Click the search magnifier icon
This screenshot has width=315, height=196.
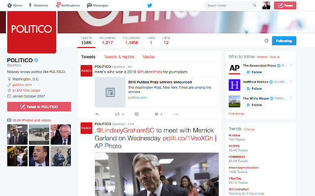click(254, 5)
